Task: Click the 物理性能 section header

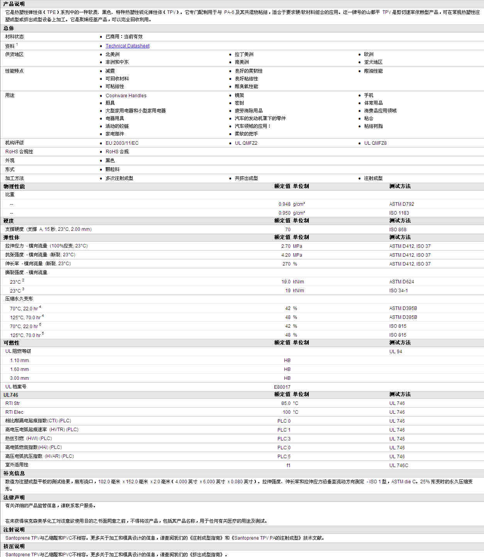Action: click(14, 186)
